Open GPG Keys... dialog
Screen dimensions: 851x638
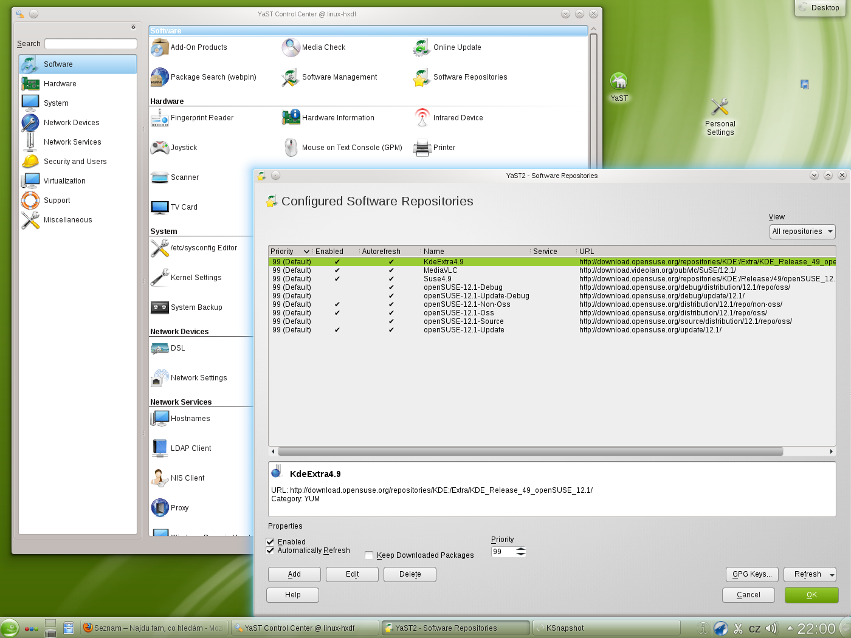(752, 575)
